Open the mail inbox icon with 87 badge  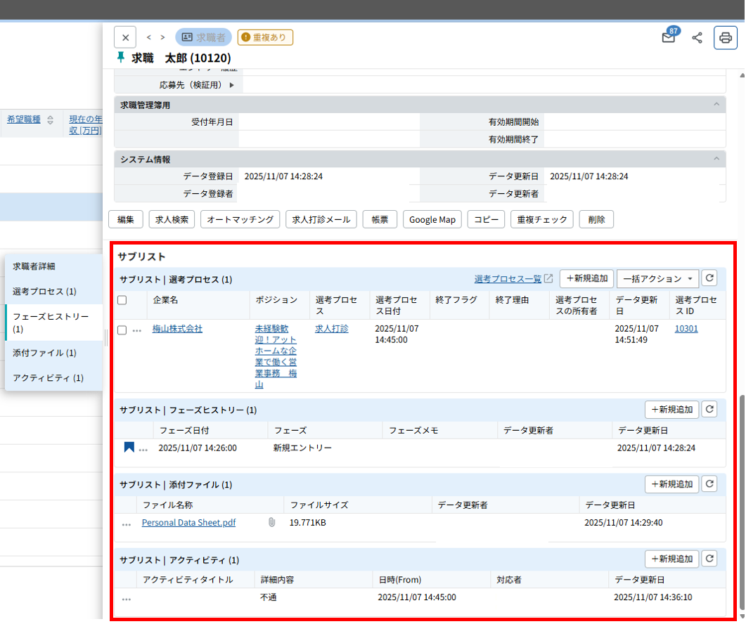tap(668, 38)
